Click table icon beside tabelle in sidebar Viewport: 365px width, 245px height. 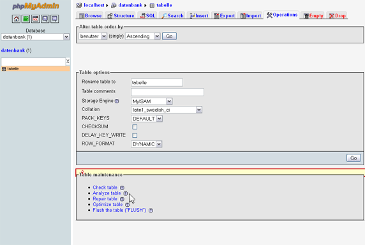(4, 69)
